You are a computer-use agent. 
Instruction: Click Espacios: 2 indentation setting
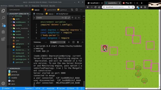coord(29,88)
